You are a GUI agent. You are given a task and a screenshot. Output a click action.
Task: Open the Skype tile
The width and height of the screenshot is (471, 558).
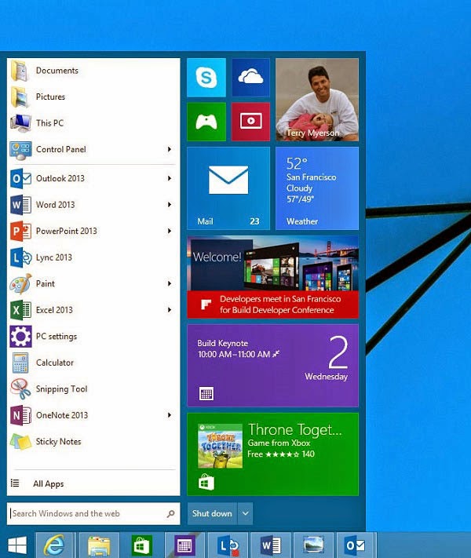click(x=206, y=78)
